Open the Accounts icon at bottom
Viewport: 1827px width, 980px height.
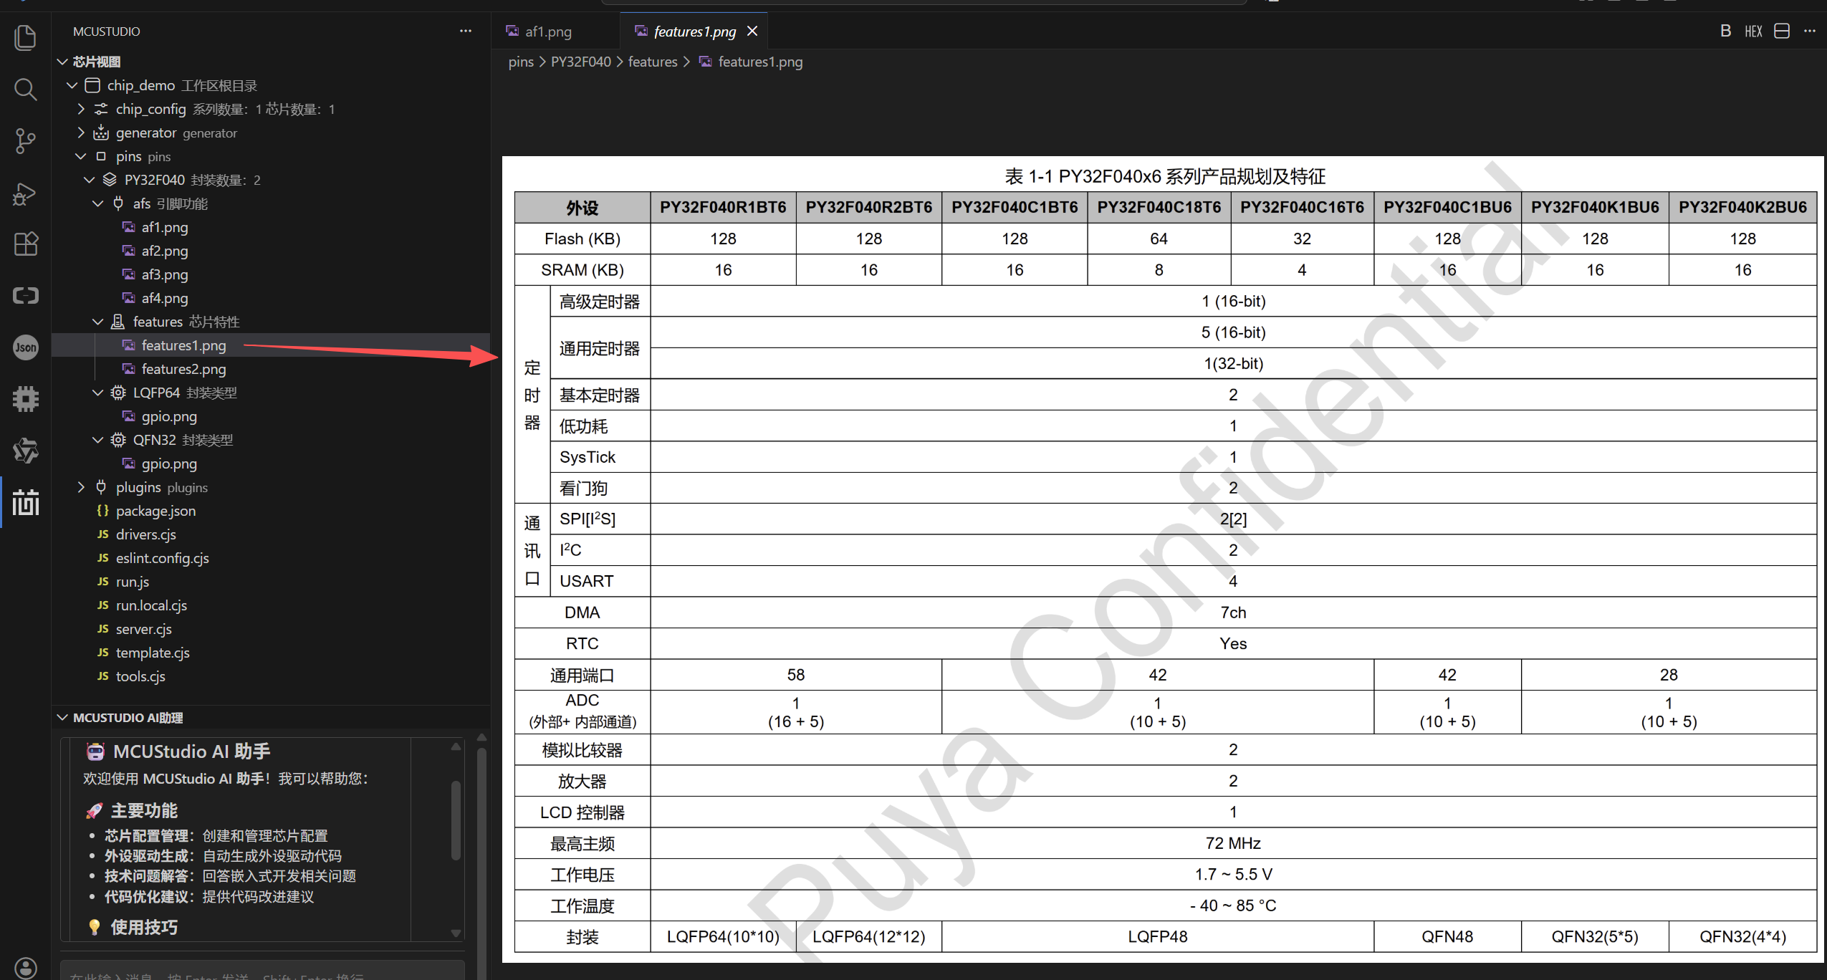pos(25,967)
